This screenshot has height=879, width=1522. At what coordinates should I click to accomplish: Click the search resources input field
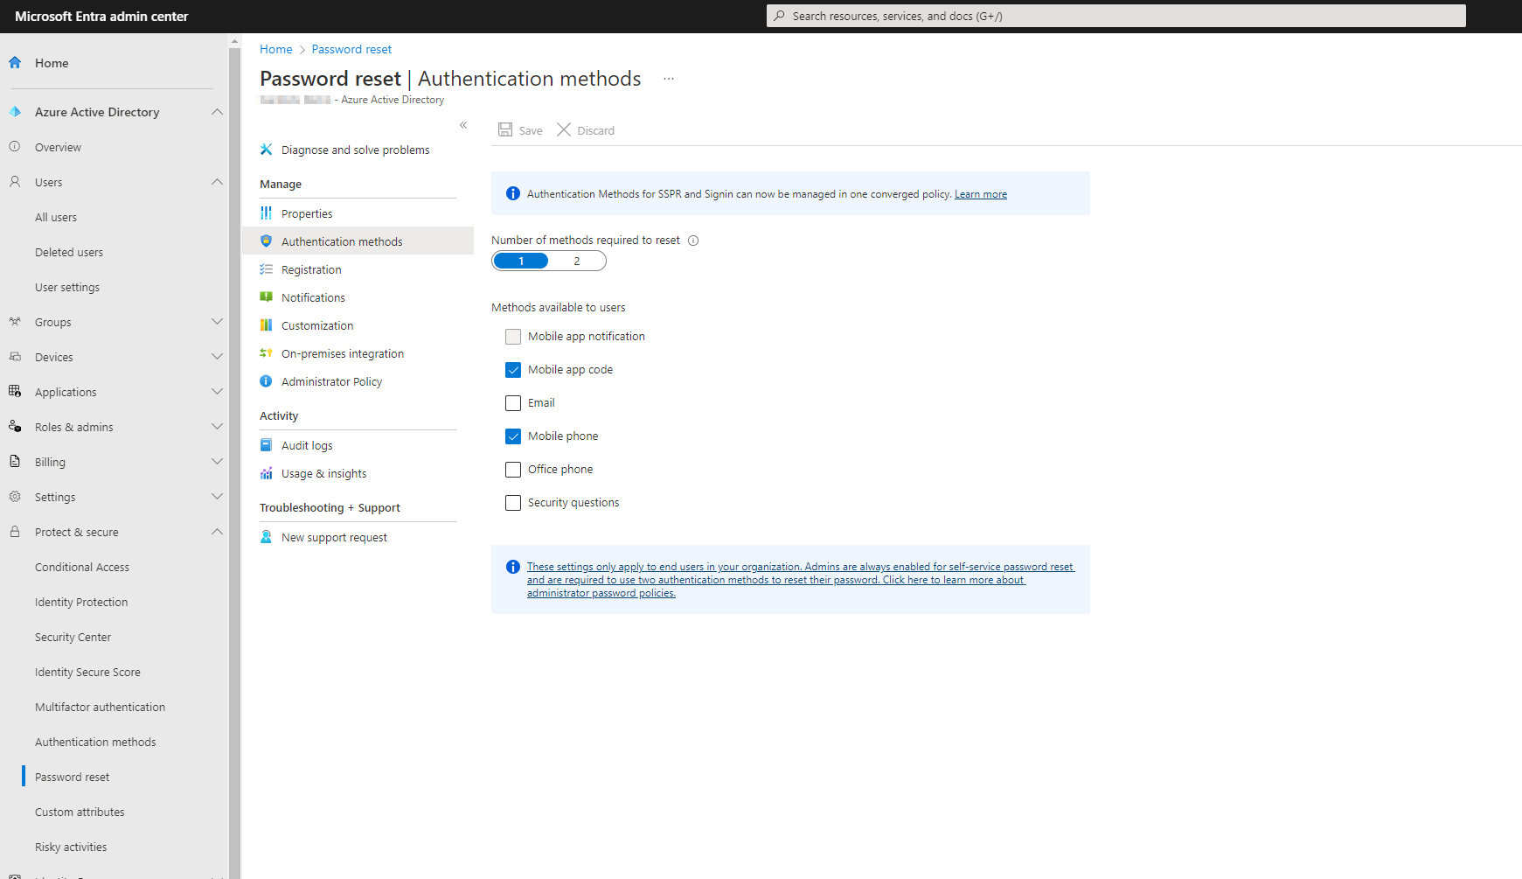click(x=1115, y=16)
